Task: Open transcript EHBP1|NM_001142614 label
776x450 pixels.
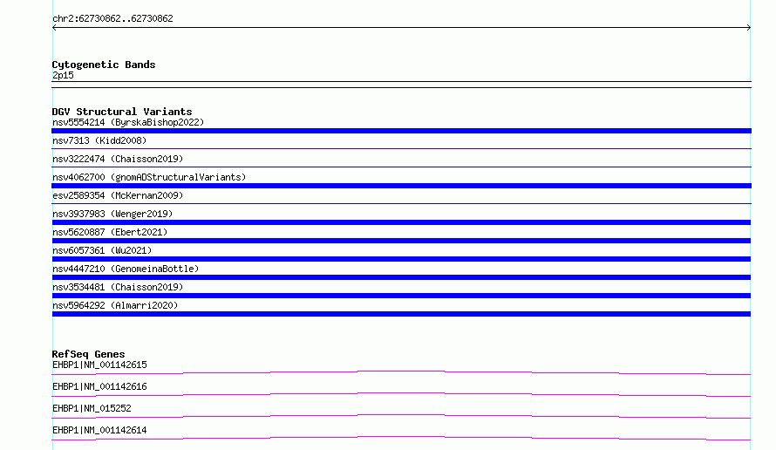Action: 99,430
